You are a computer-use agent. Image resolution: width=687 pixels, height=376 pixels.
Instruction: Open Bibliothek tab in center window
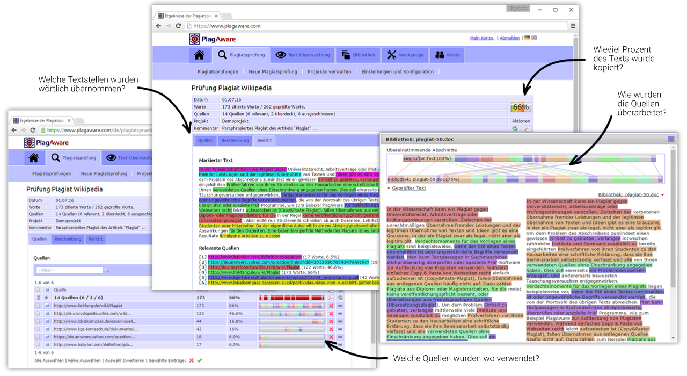(x=359, y=55)
